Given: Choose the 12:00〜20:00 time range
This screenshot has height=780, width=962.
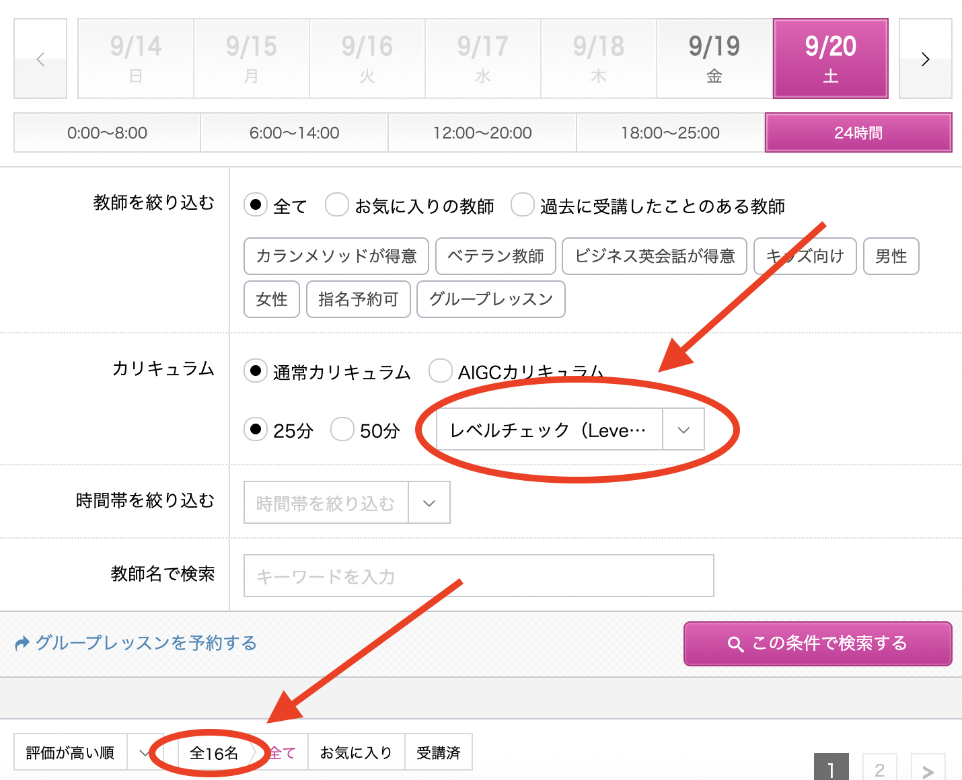Looking at the screenshot, I should click(482, 133).
